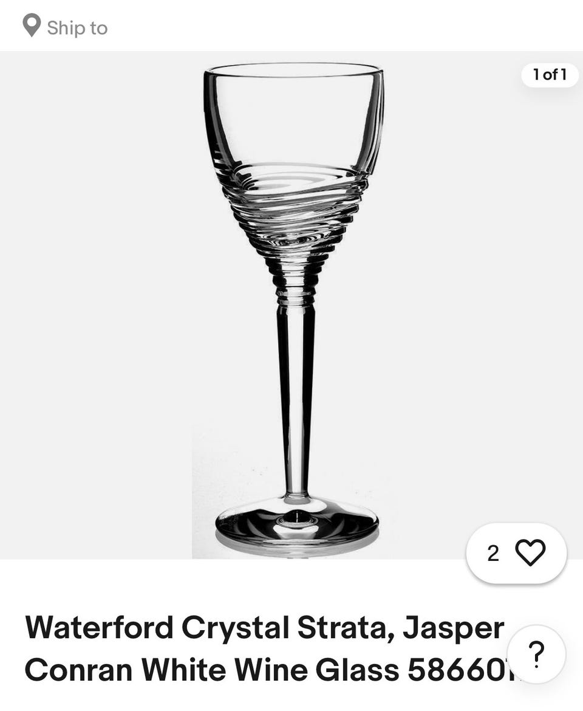Click the rim of the wine glass
The image size is (583, 711).
293,70
